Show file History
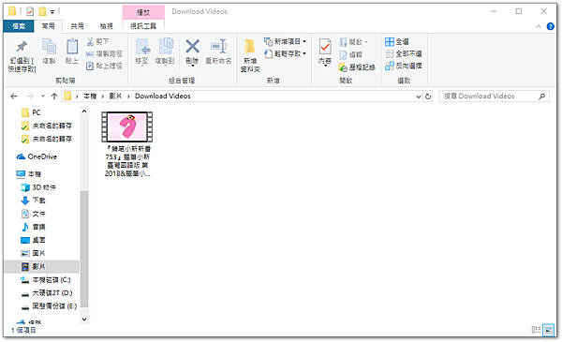The width and height of the screenshot is (562, 342). [x=357, y=67]
